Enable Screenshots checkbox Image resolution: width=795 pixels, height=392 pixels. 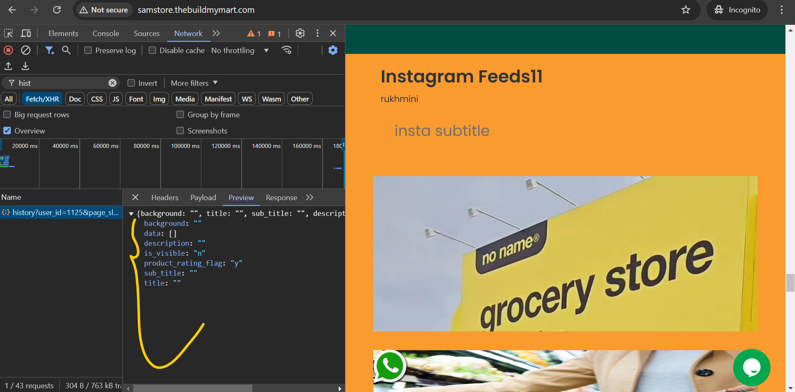click(x=180, y=131)
